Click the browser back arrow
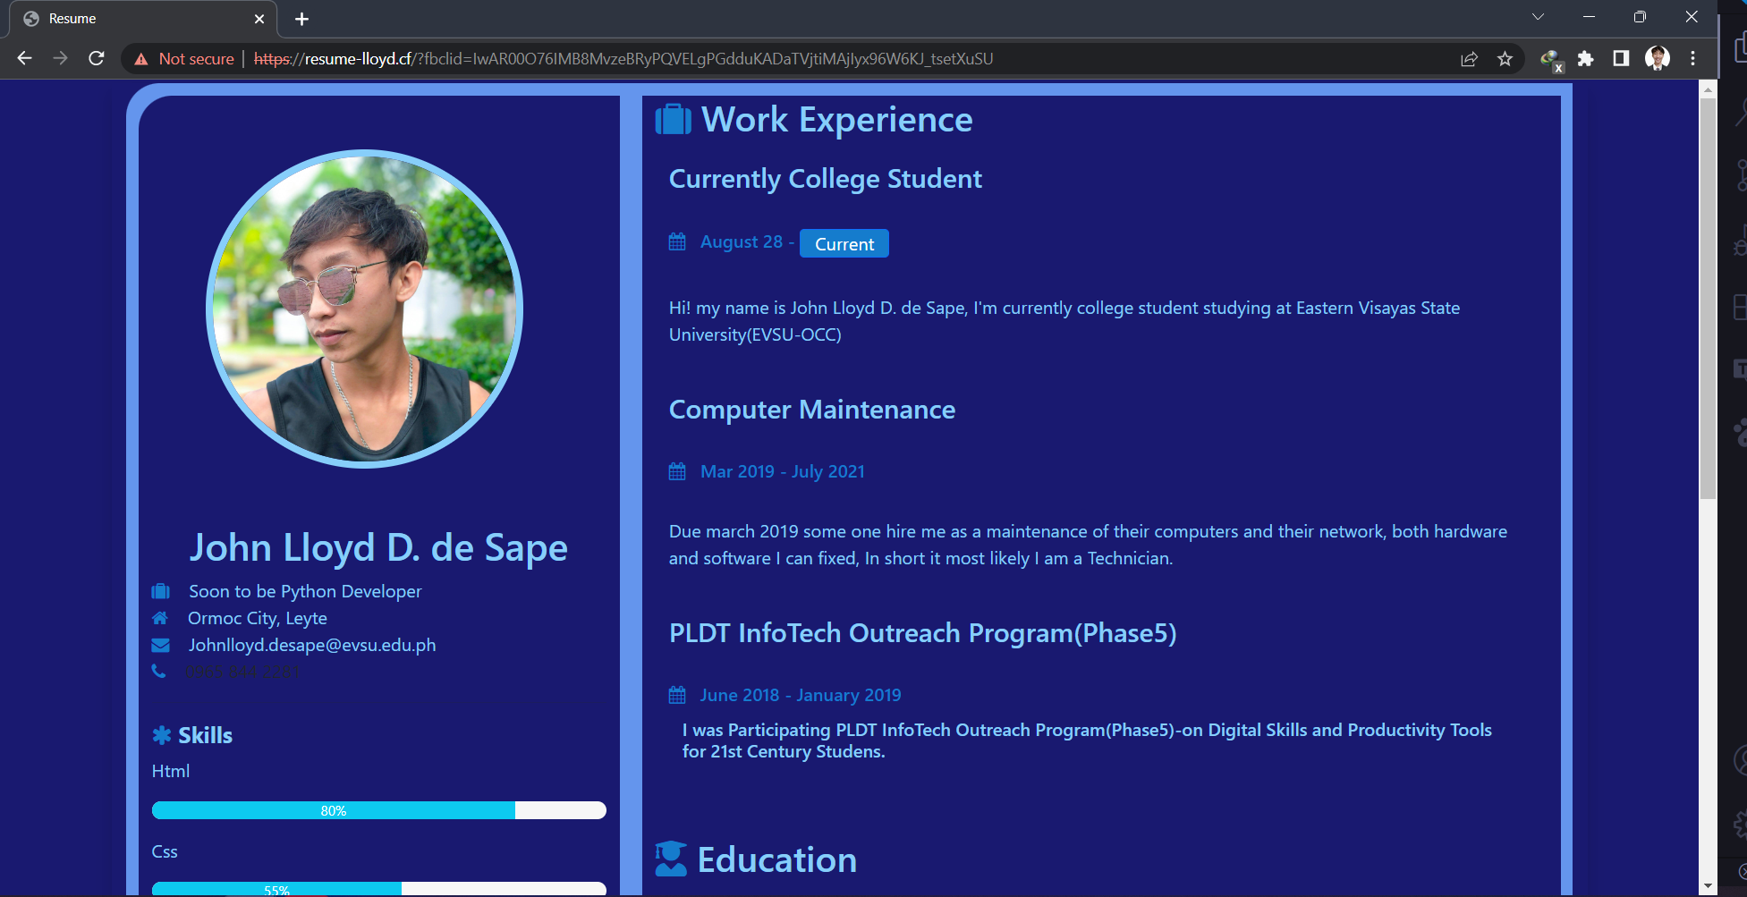 click(24, 58)
